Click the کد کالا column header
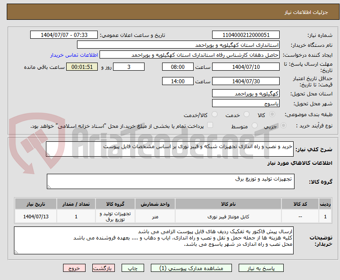This screenshot has width=340, height=280. click(300, 204)
